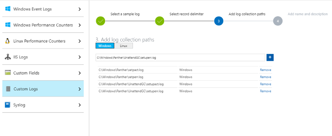Expand Custom Logs chevron
Image resolution: width=332 pixels, height=136 pixels.
click(x=80, y=89)
